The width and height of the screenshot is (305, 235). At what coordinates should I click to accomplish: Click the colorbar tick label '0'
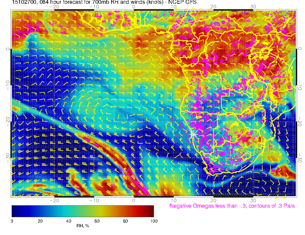click(x=12, y=221)
